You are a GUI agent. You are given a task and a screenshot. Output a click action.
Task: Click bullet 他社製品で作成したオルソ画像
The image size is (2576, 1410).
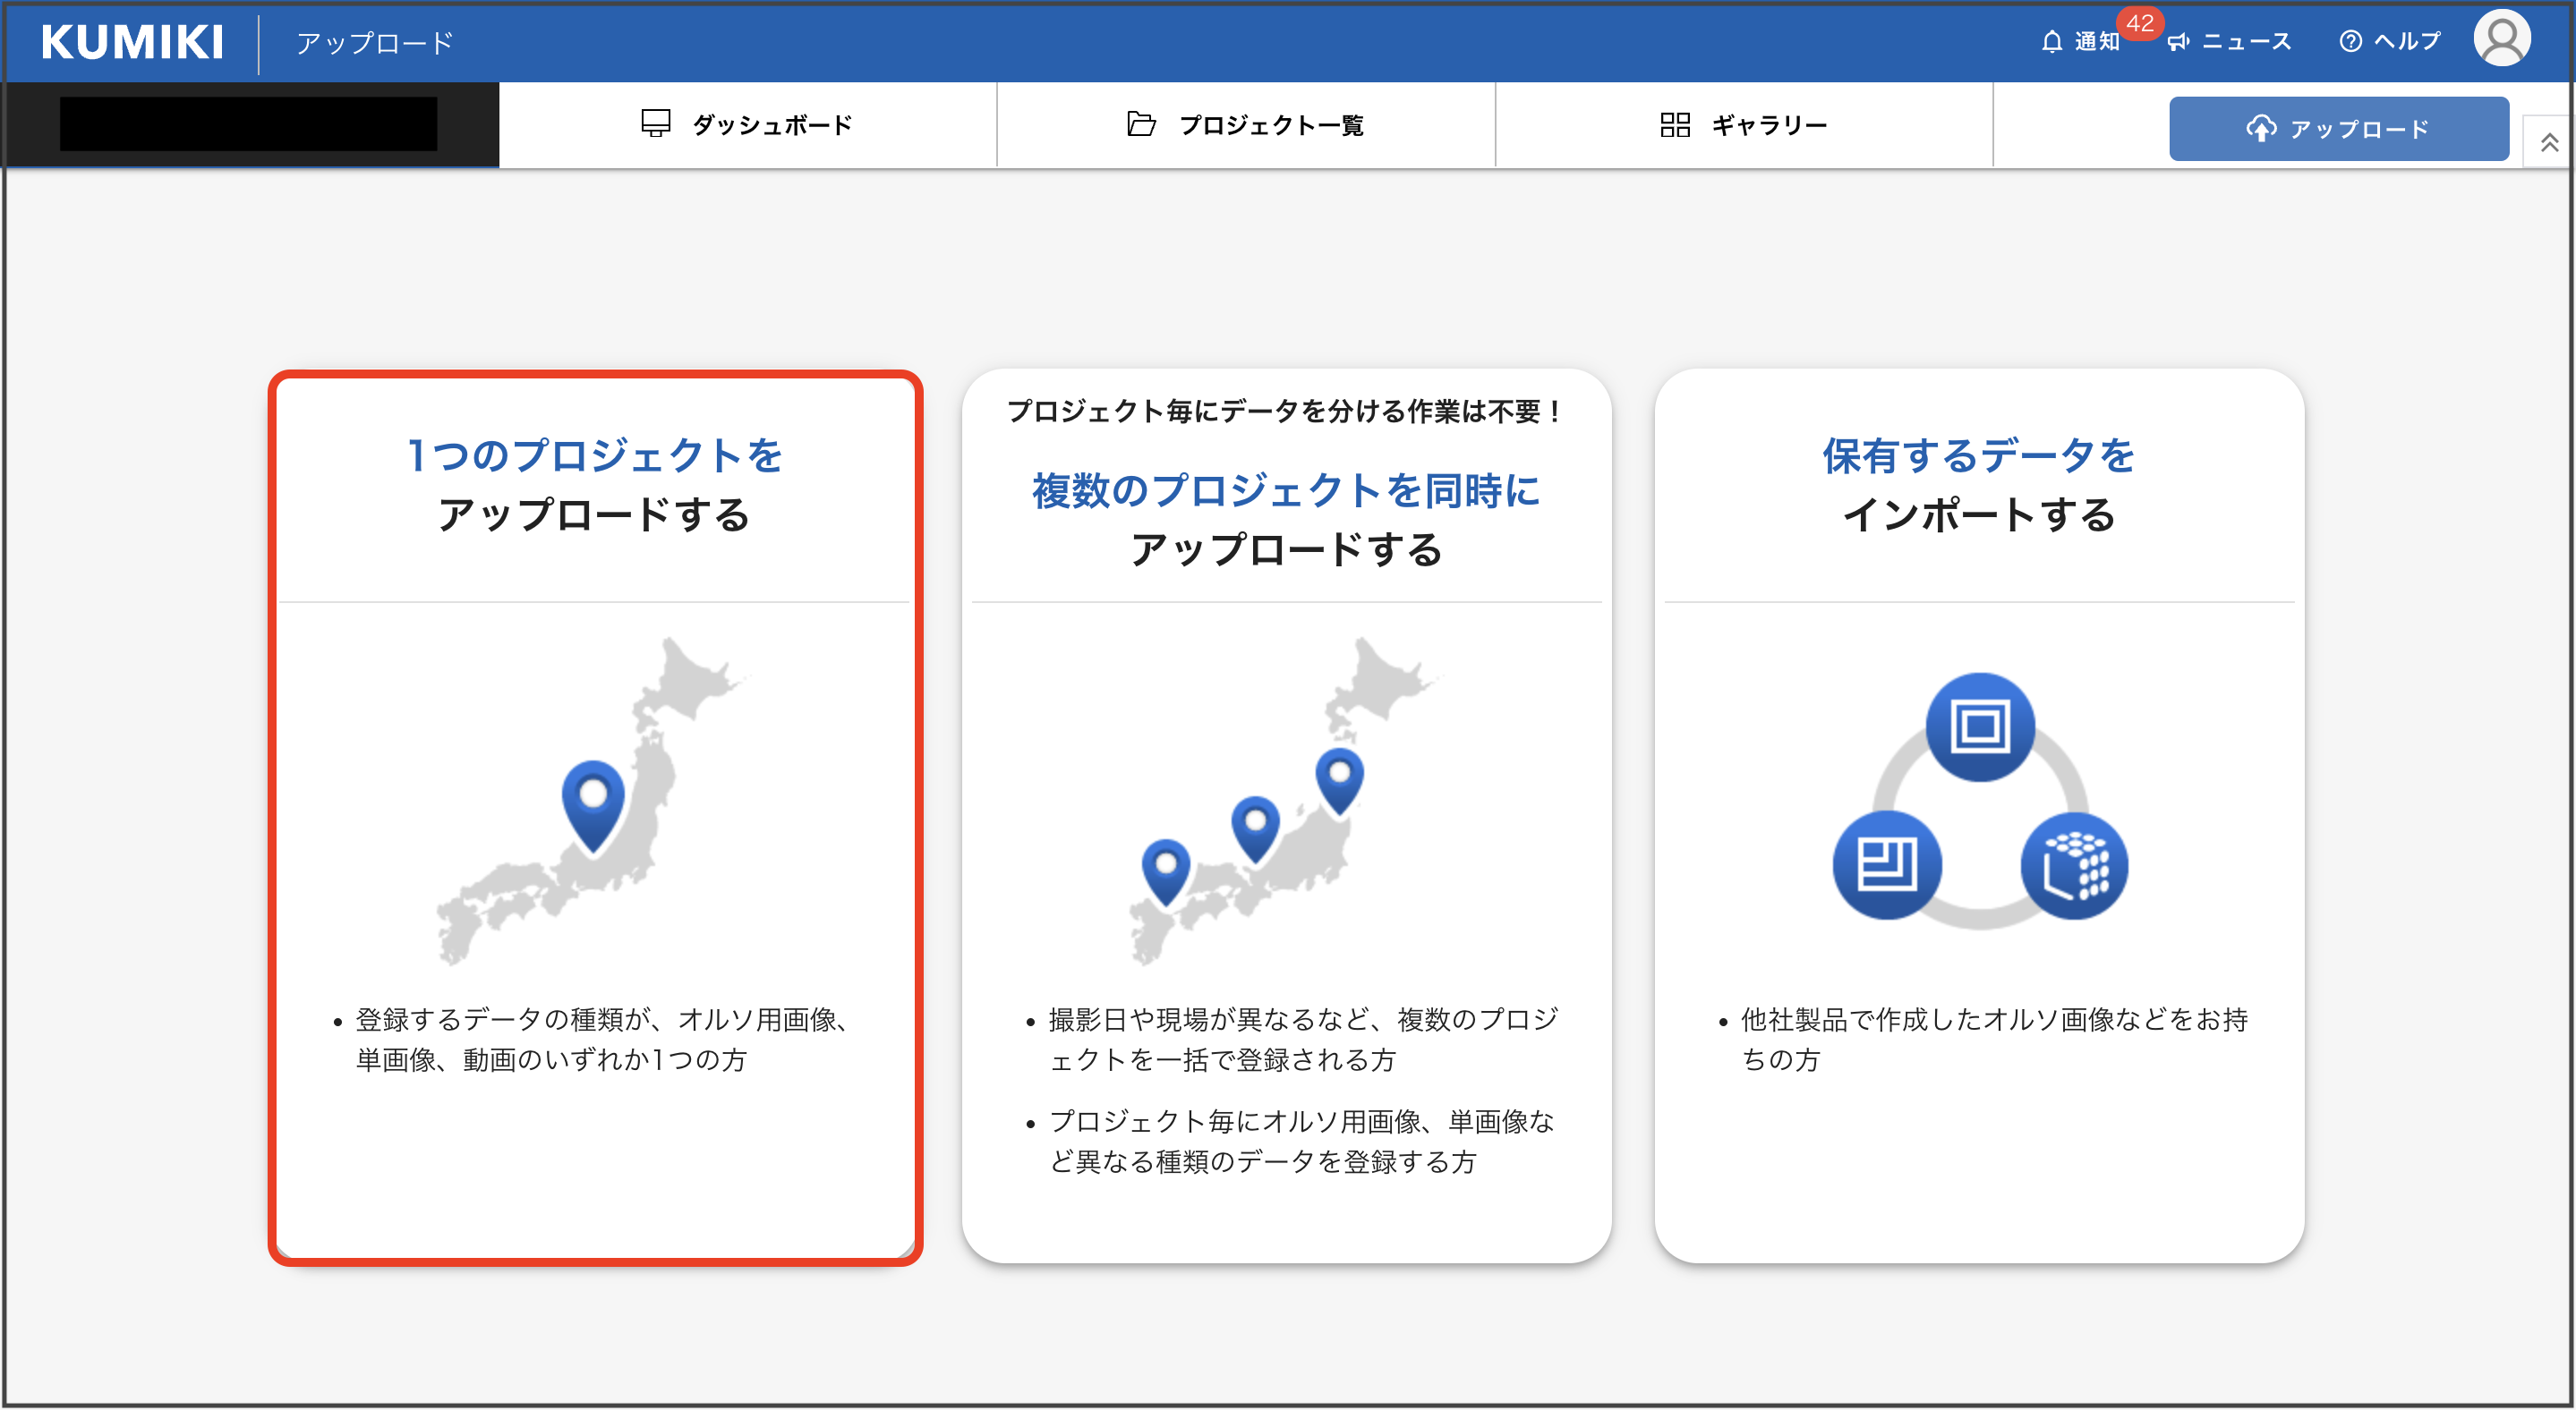pos(1994,1040)
